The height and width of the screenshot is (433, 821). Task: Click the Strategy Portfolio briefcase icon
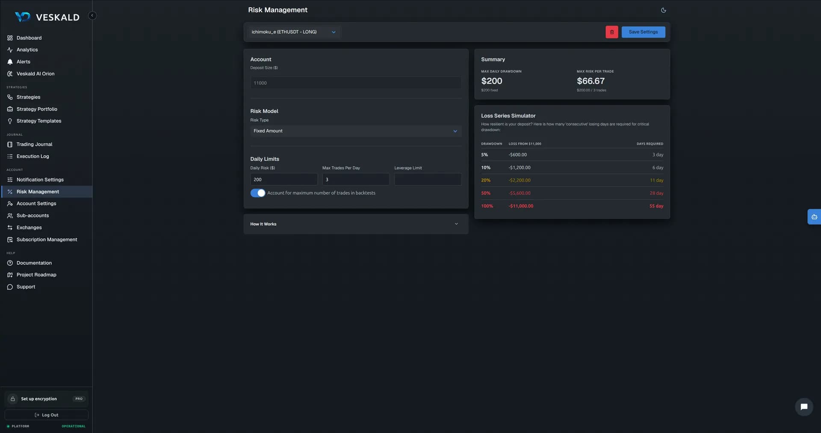pyautogui.click(x=10, y=109)
